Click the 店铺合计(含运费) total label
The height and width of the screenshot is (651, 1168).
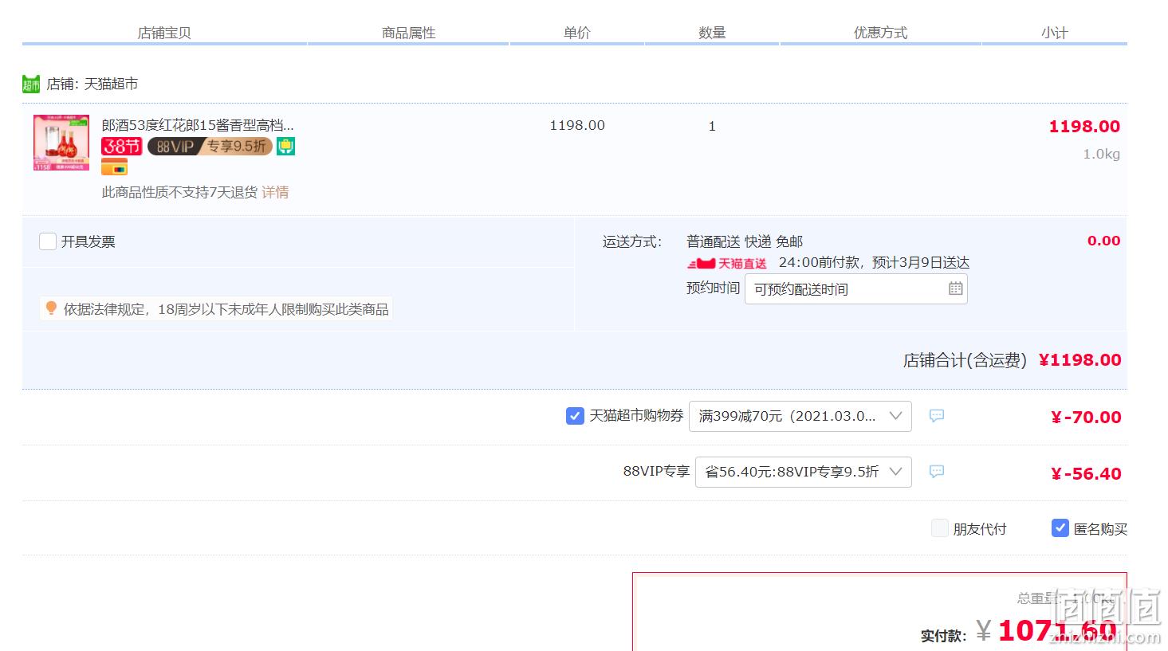coord(965,360)
